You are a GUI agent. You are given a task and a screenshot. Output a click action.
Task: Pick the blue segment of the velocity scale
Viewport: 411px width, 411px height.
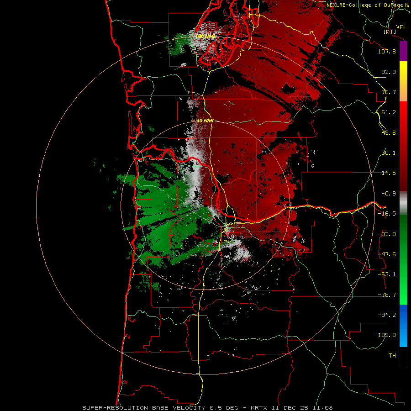(x=403, y=326)
